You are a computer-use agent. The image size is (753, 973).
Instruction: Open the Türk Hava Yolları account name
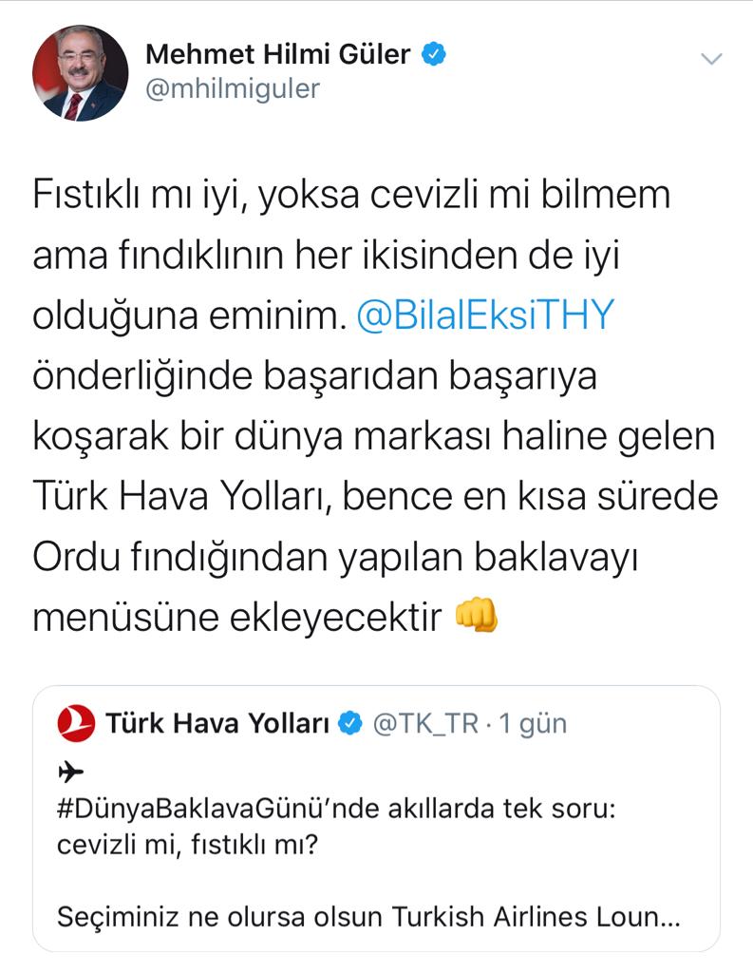tap(217, 724)
